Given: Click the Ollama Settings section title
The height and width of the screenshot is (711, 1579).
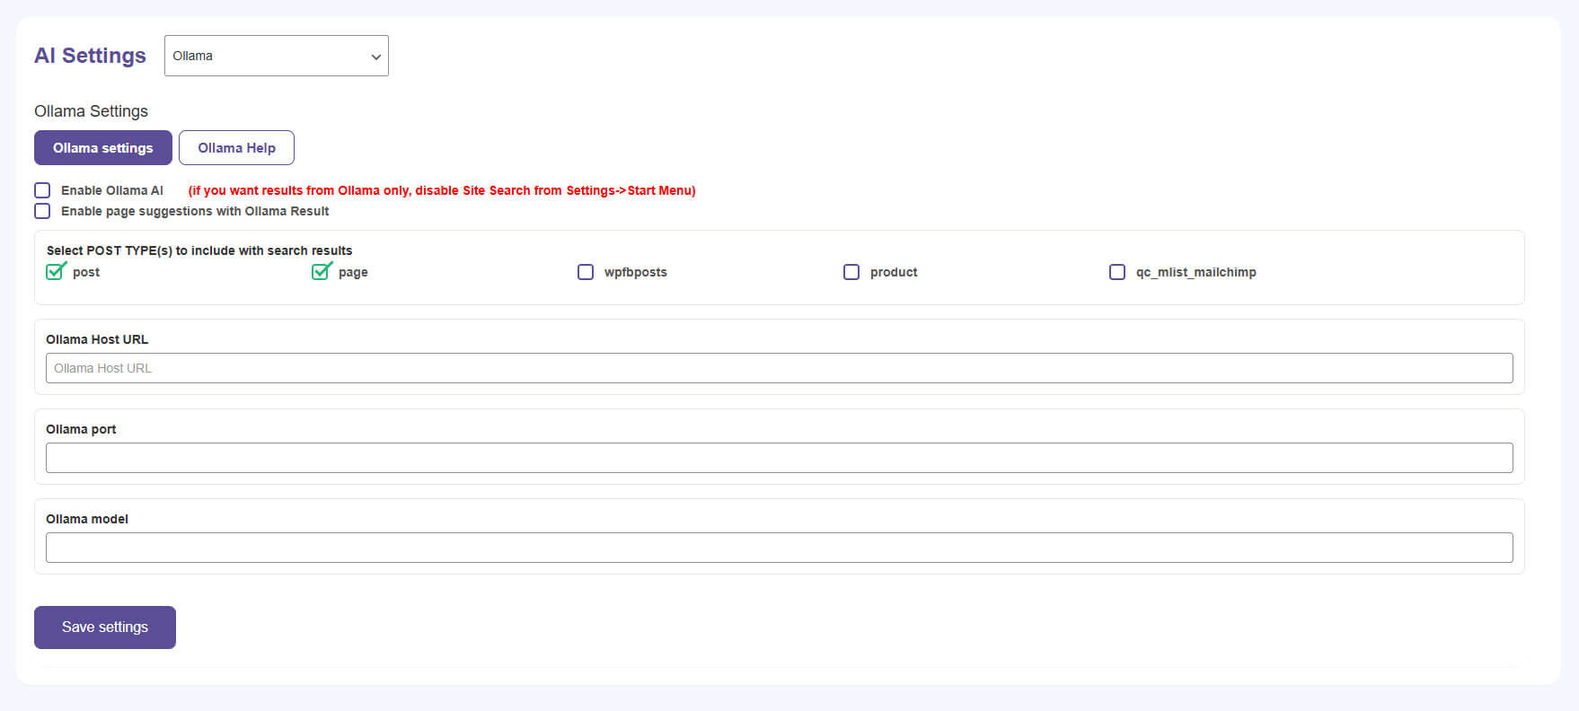Looking at the screenshot, I should (x=91, y=111).
